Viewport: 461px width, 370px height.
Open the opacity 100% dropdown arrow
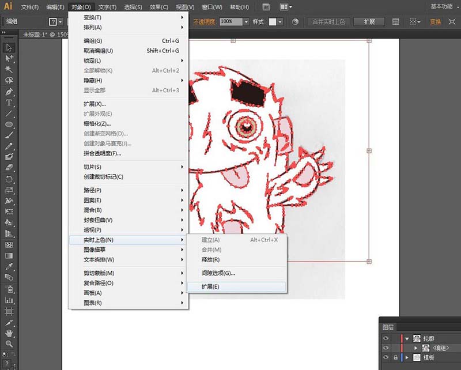(x=246, y=22)
